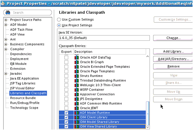Check Export box for Oracle BI Graph
193x130 pixels.
click(66, 62)
